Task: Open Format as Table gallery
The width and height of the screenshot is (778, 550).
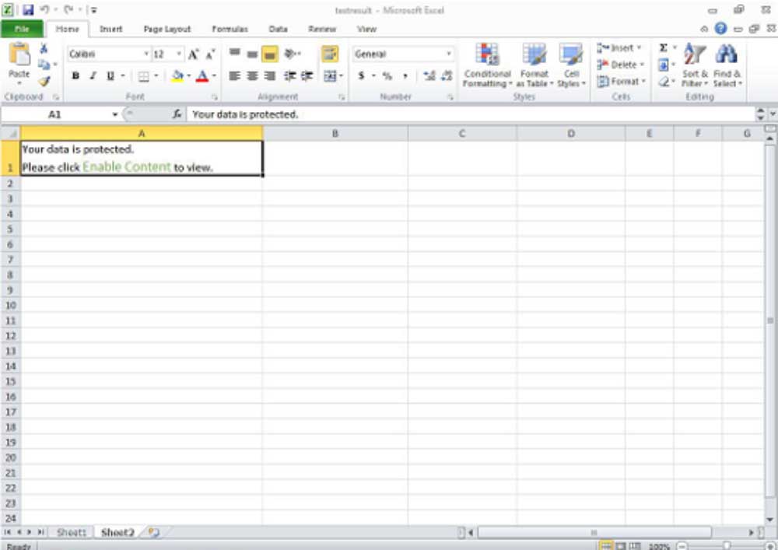Action: pyautogui.click(x=534, y=65)
